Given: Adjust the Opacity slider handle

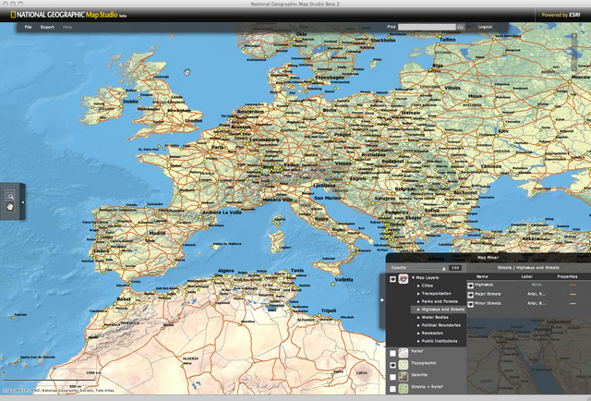Looking at the screenshot, I should pos(443,268).
